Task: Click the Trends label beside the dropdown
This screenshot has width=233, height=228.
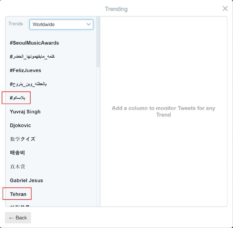Action: tap(16, 24)
